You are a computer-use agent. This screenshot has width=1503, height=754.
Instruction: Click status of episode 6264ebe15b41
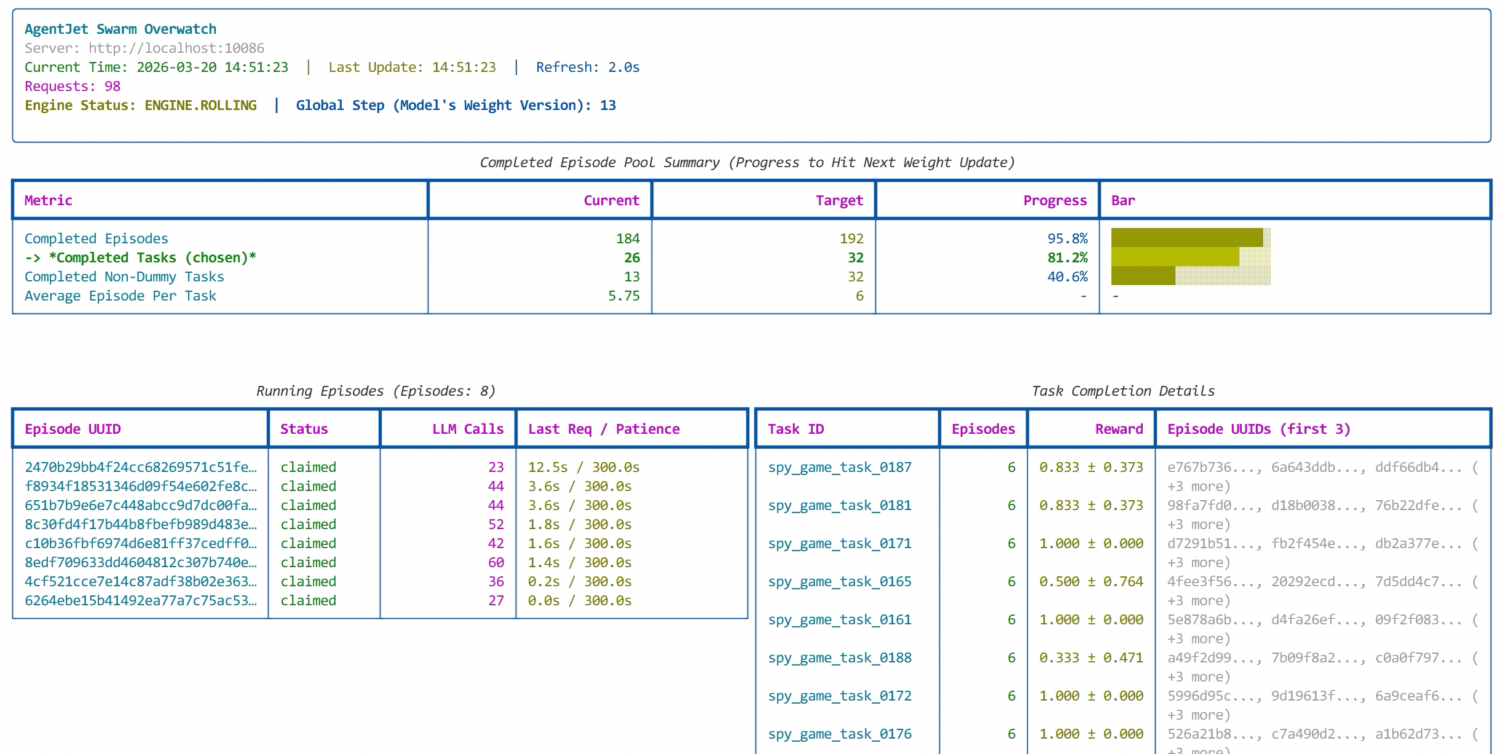(308, 601)
